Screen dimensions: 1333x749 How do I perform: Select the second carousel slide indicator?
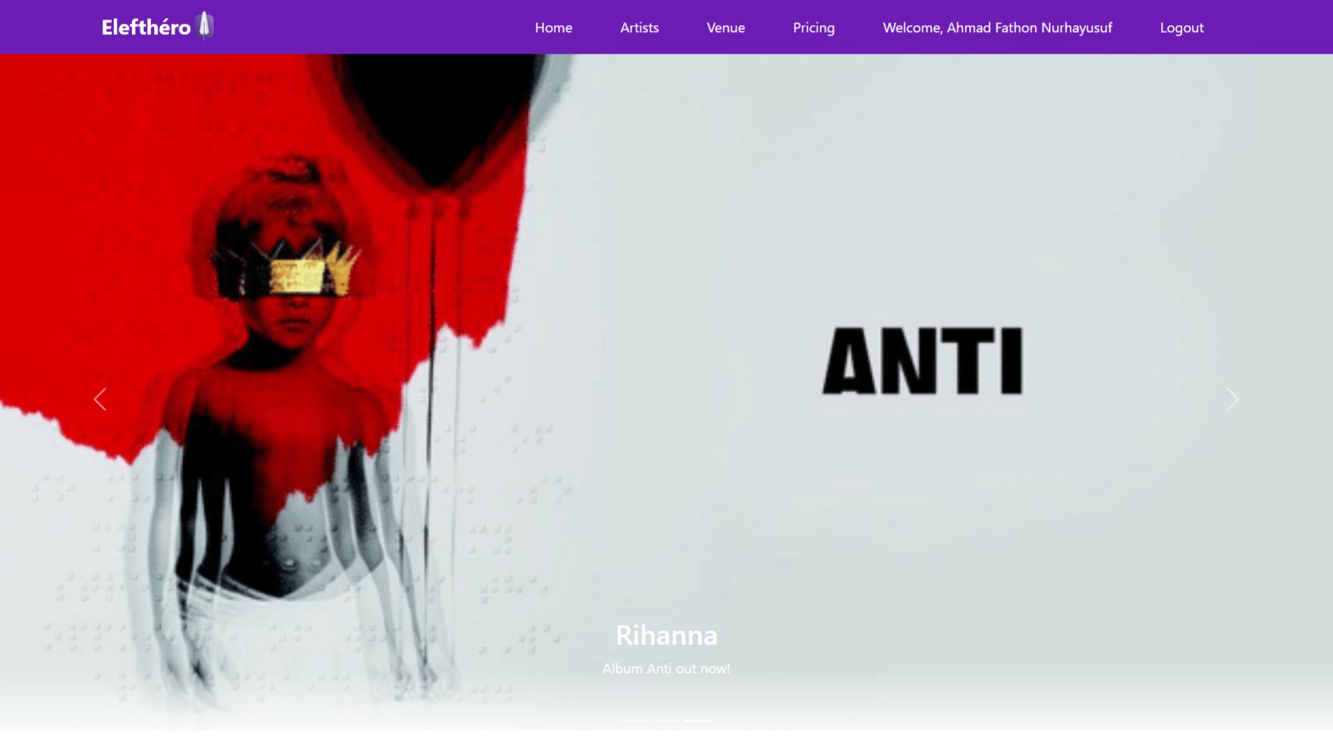[x=666, y=720]
